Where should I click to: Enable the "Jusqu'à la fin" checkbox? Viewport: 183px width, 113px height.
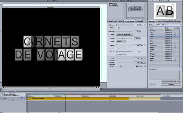(117, 55)
